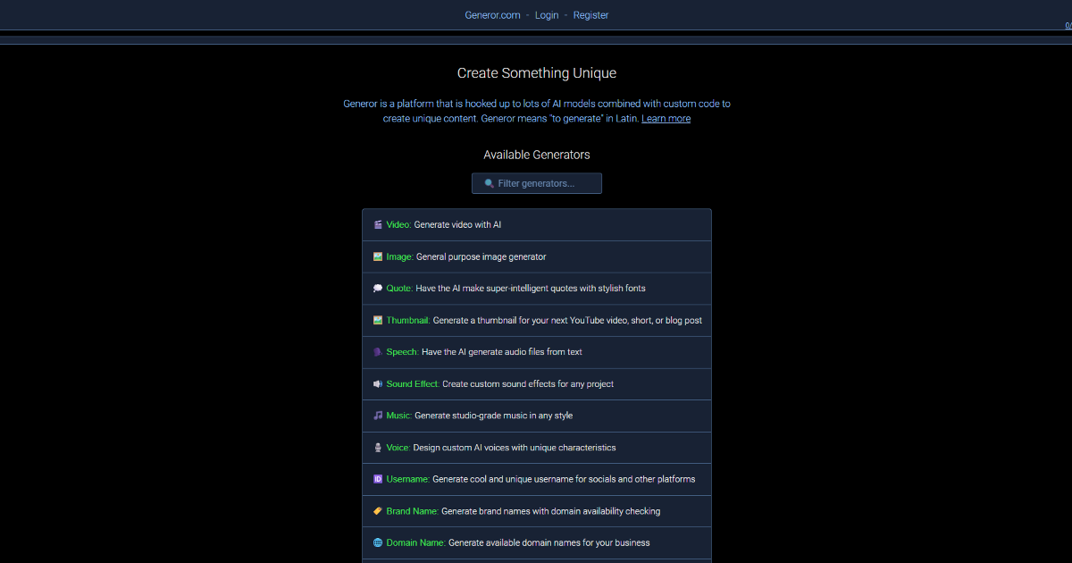
Task: Click the globe icon beside Domain Name
Action: pos(377,542)
